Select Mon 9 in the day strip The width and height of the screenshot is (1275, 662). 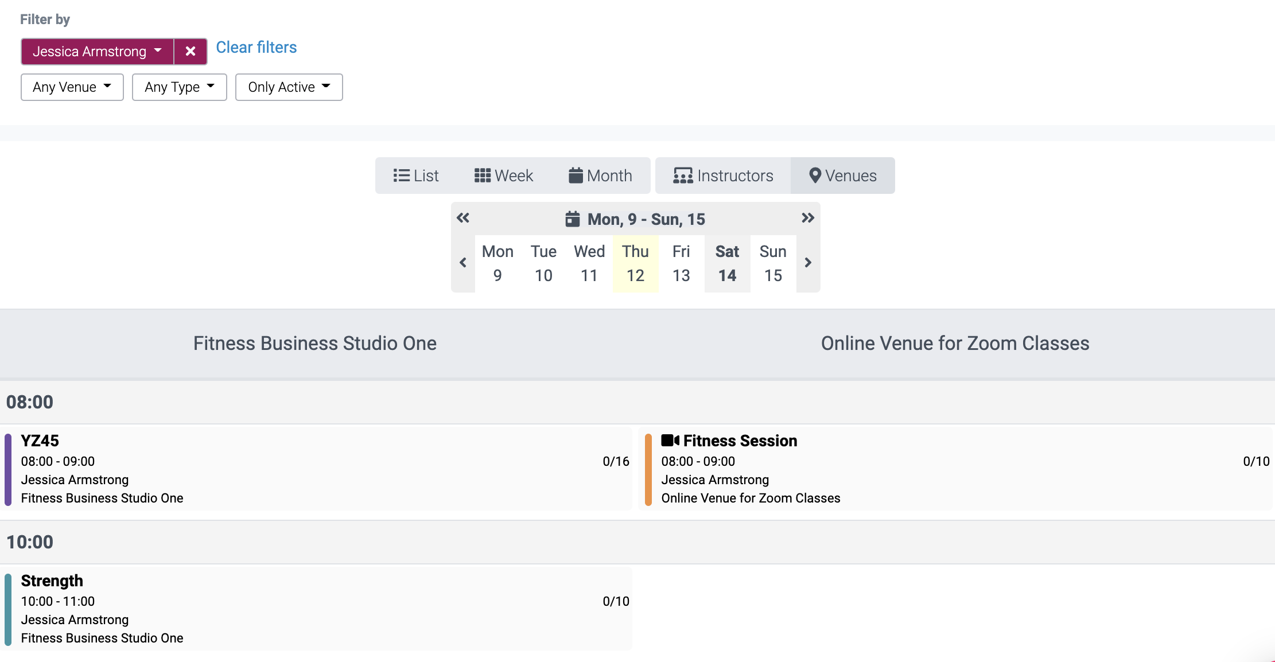[497, 263]
